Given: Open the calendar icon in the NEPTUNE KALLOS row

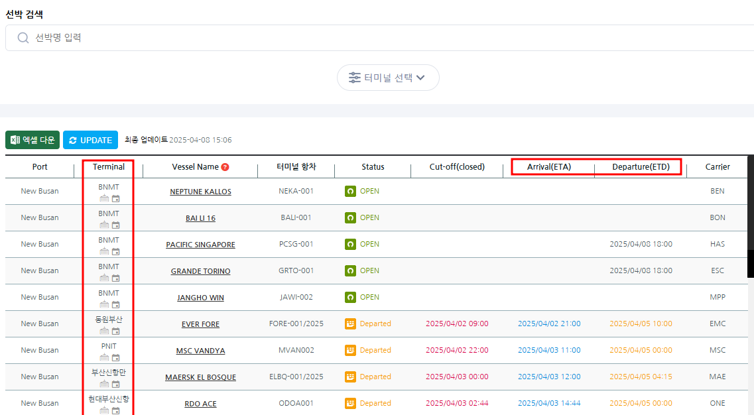Looking at the screenshot, I should [x=116, y=199].
